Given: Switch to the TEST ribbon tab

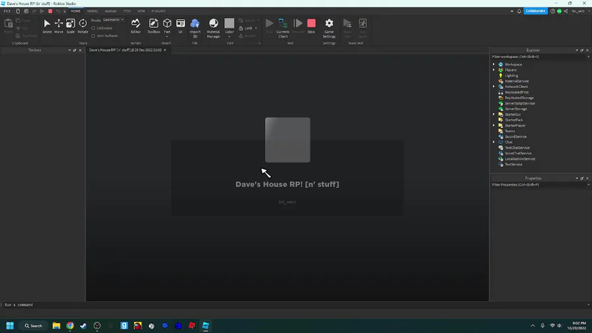Looking at the screenshot, I should [x=127, y=11].
